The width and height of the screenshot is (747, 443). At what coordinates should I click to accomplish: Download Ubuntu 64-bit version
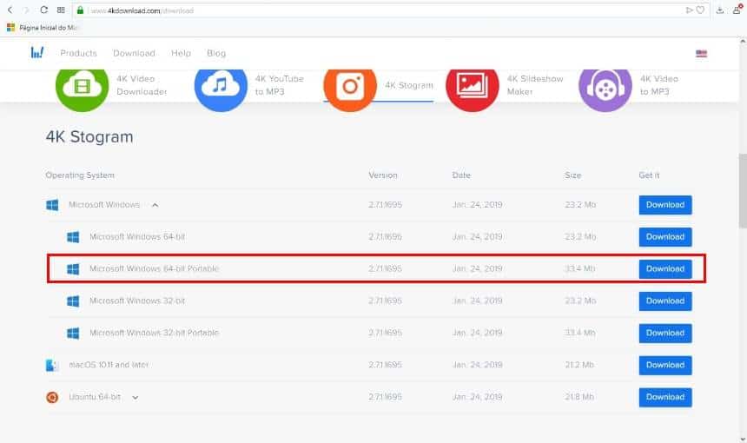(x=665, y=397)
